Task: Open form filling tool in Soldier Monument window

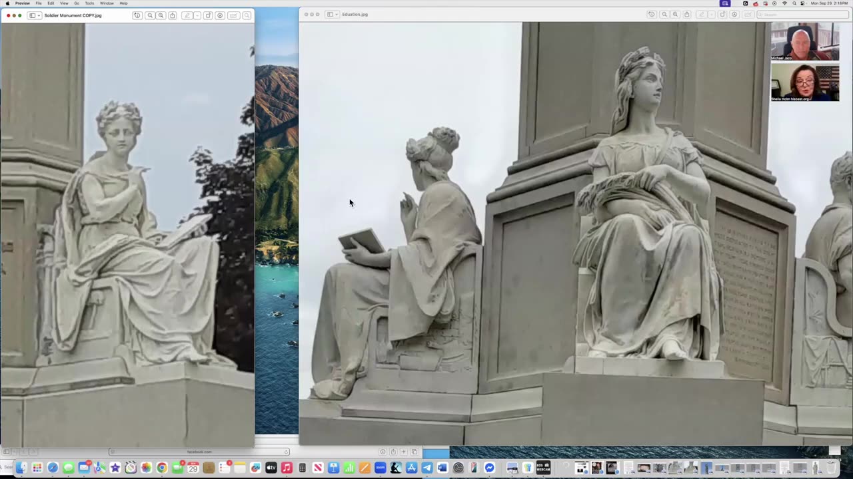Action: (x=233, y=15)
